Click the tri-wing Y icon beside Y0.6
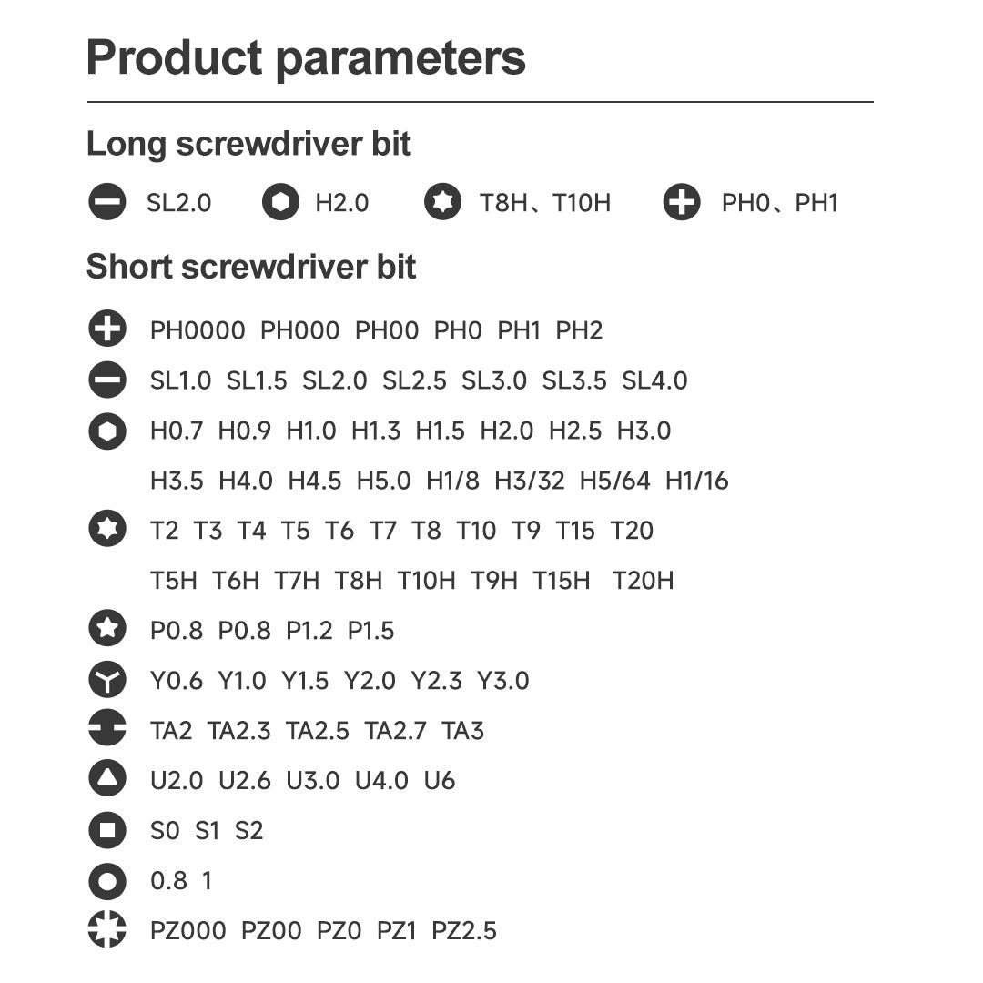Viewport: 983px width, 983px height. click(x=107, y=679)
